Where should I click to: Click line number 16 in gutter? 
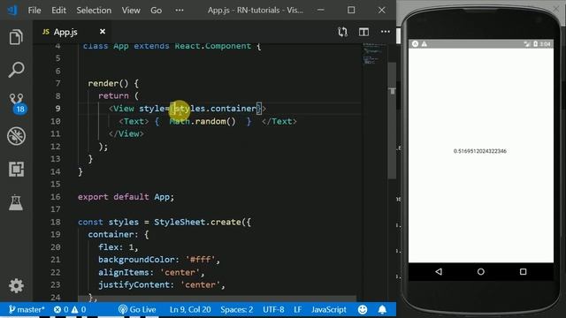[x=55, y=197]
